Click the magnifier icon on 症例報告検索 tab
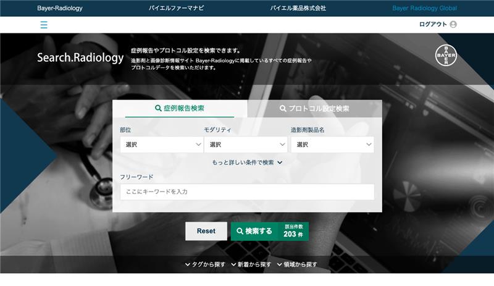 [x=158, y=108]
